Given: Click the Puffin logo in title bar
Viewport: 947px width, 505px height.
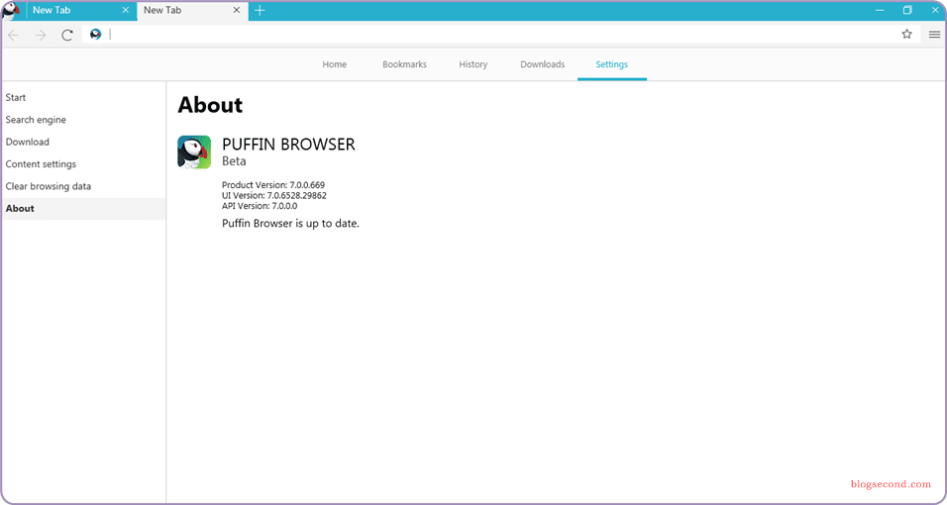Looking at the screenshot, I should tap(11, 11).
